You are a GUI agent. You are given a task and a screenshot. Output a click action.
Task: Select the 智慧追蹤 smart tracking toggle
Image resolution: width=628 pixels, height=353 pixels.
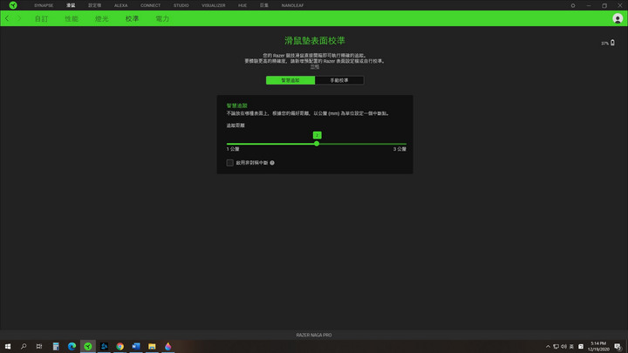pos(290,80)
